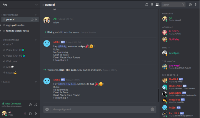Open emoji picker in message box

tap(152, 109)
